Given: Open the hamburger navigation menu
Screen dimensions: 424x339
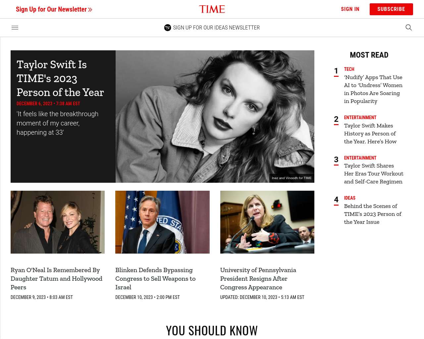Looking at the screenshot, I should [15, 28].
